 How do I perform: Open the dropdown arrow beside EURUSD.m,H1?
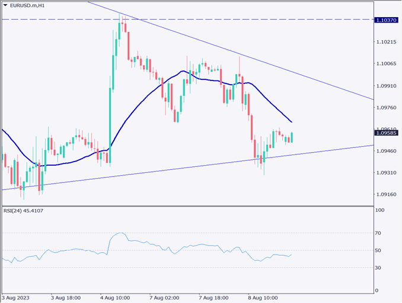5,5
